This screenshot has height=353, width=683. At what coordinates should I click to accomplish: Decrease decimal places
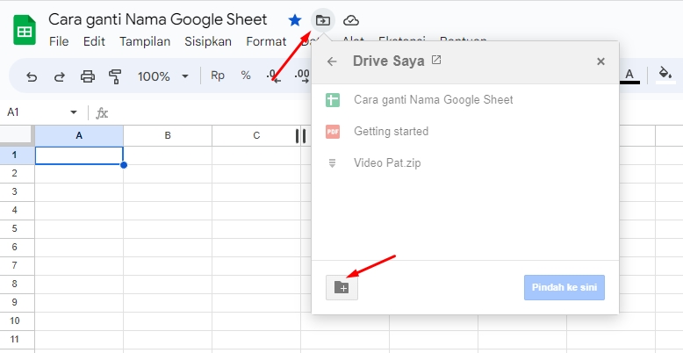[x=274, y=76]
